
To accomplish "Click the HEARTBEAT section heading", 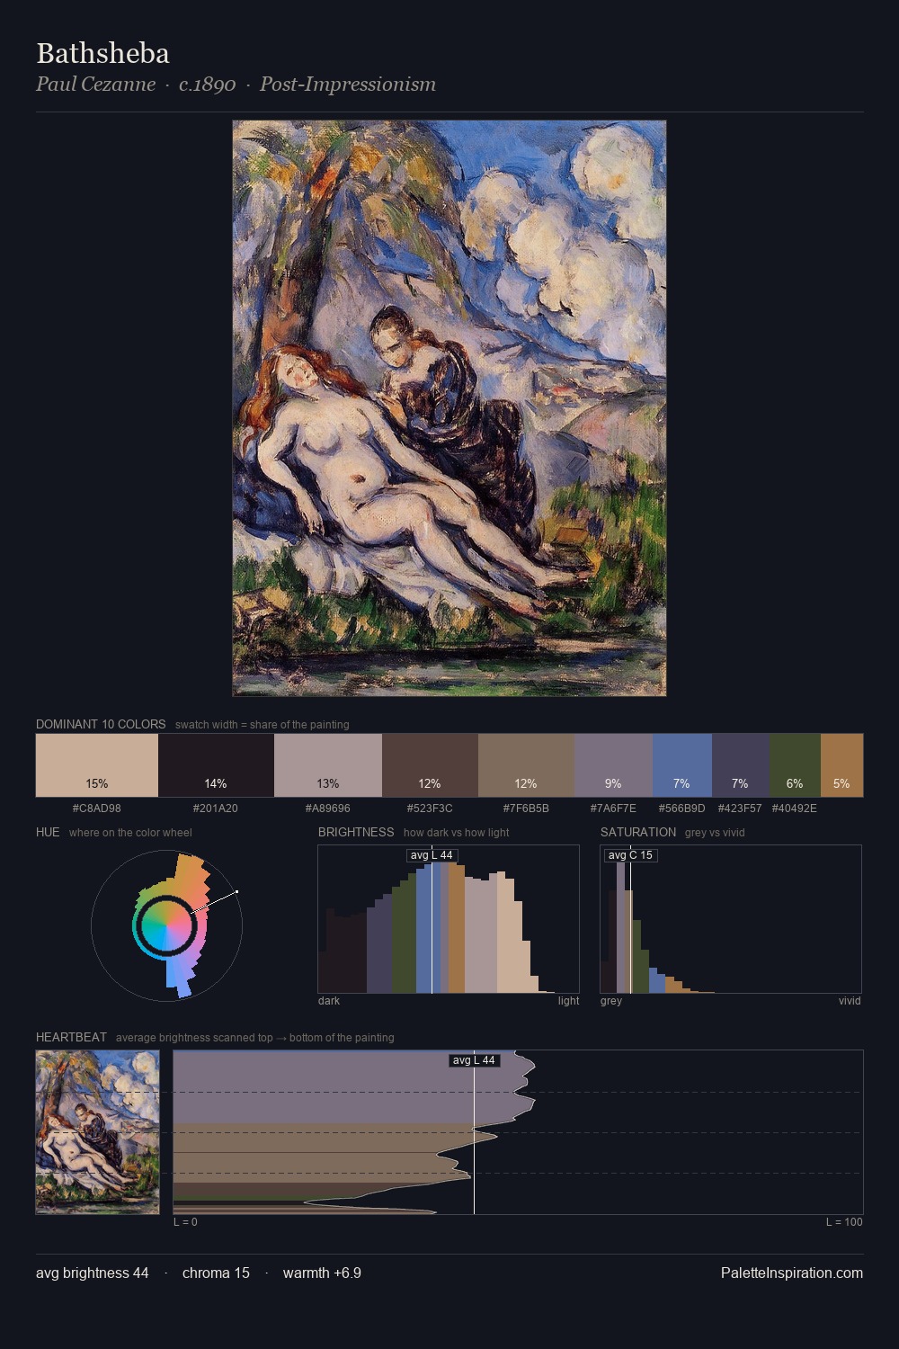I will (71, 1037).
